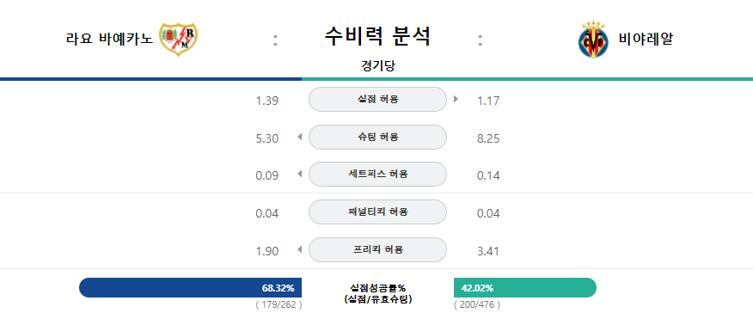Click the 비야레알 team name
This screenshot has height=319, width=753.
click(646, 39)
